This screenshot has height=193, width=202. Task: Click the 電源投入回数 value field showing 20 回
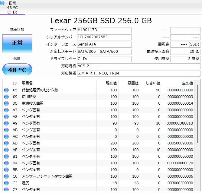(185, 52)
